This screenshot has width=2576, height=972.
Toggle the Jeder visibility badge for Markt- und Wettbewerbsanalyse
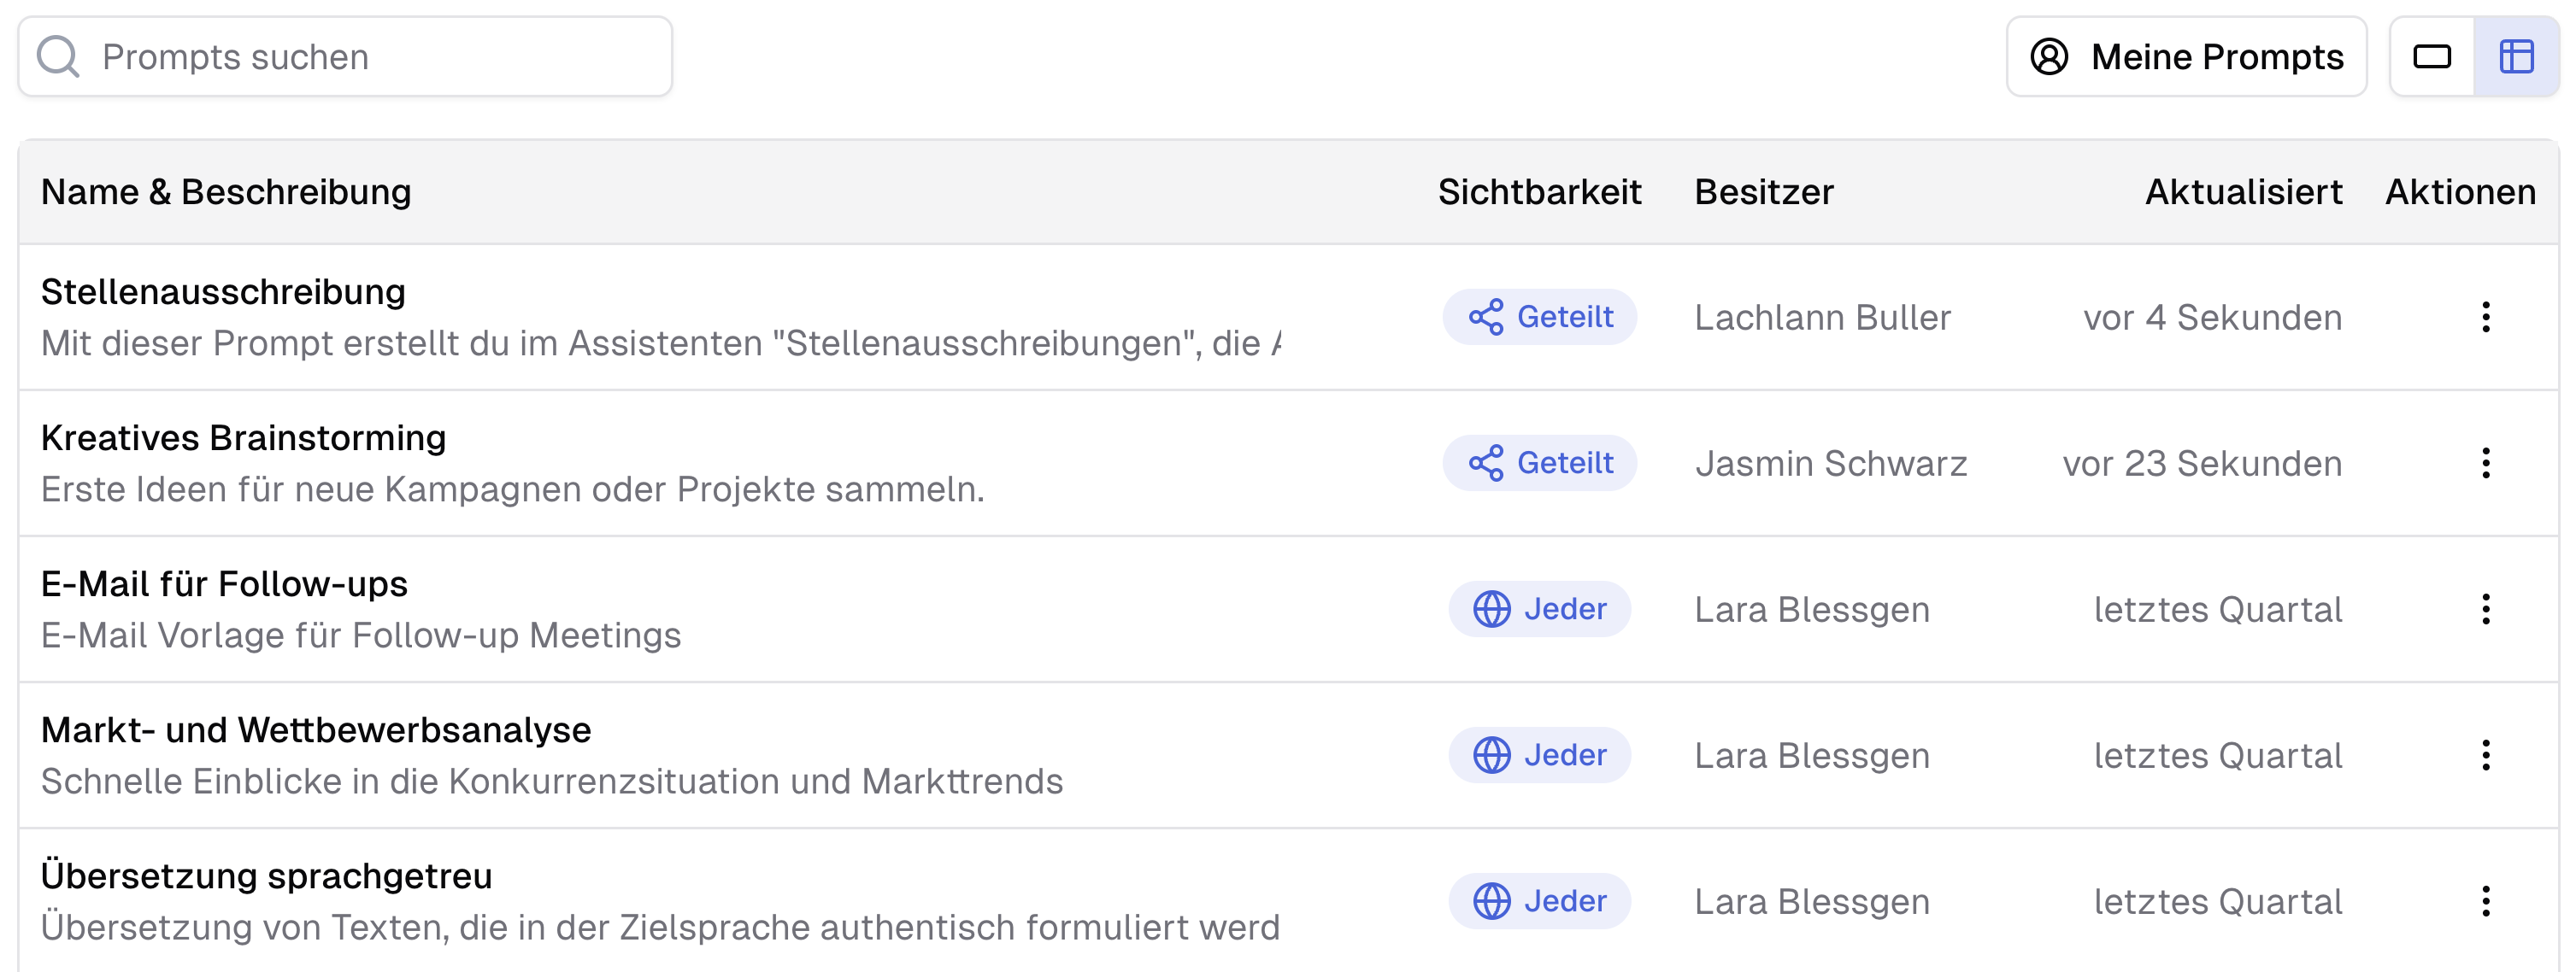(1540, 754)
